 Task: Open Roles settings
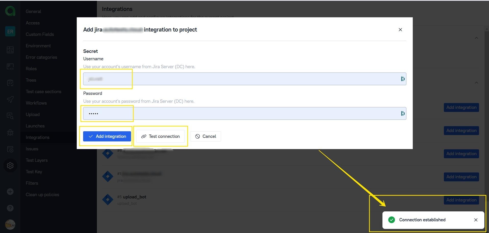coord(31,69)
